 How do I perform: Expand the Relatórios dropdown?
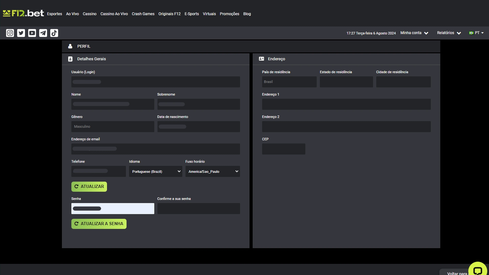click(x=449, y=33)
